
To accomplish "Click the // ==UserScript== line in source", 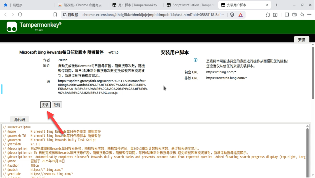I will tap(17, 127).
